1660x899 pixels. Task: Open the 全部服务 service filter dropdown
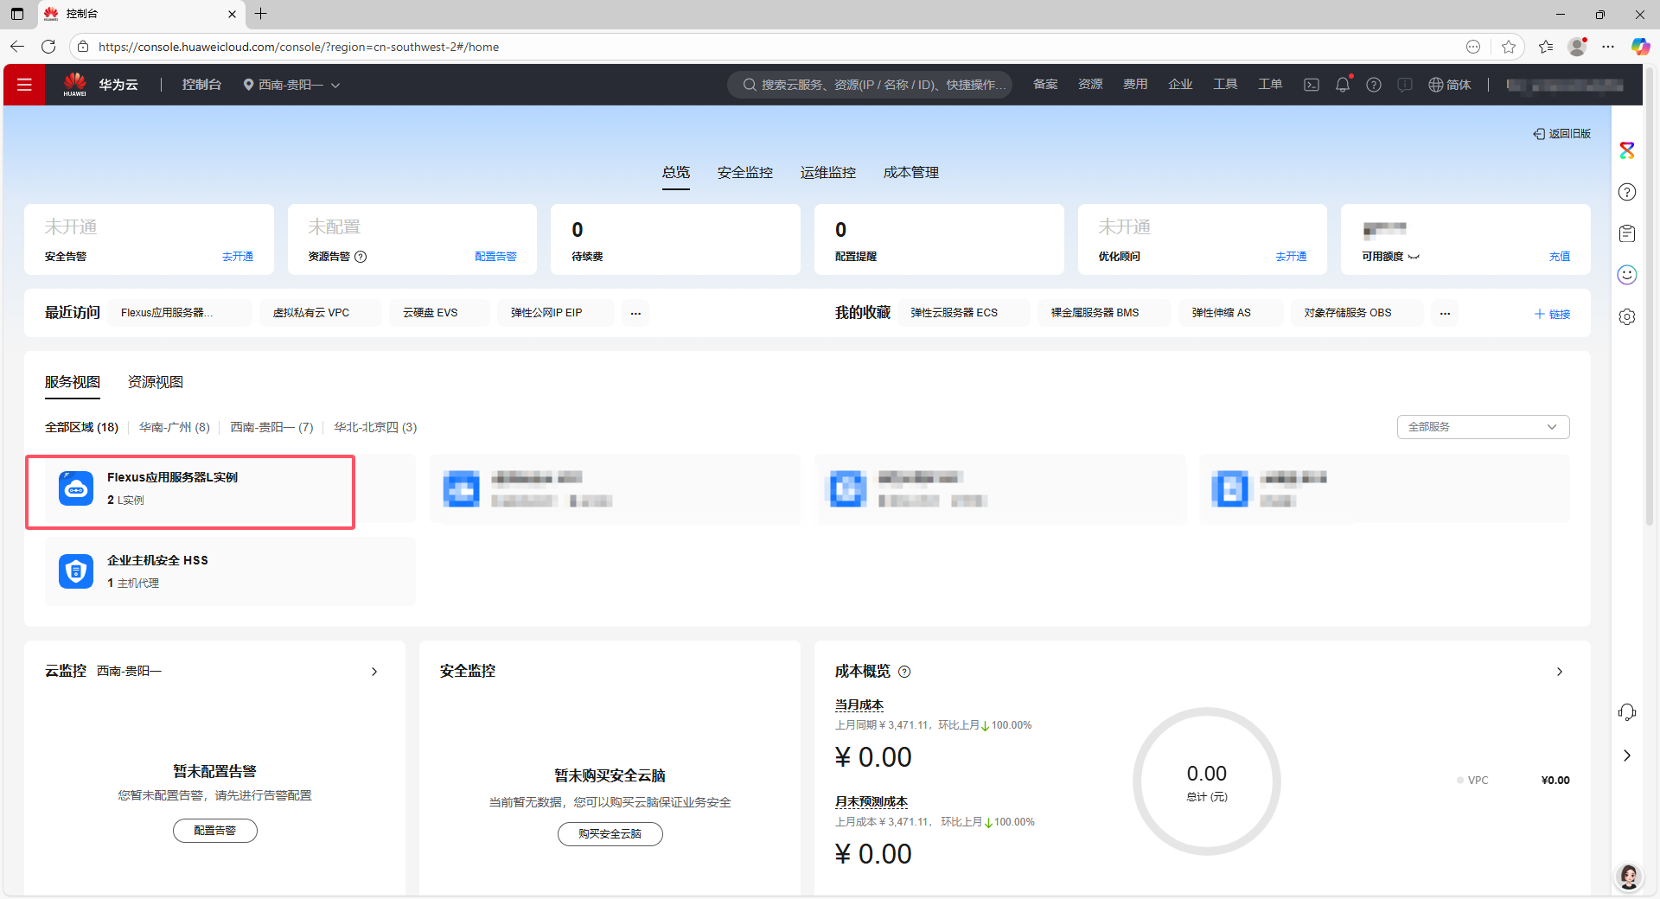(x=1482, y=426)
